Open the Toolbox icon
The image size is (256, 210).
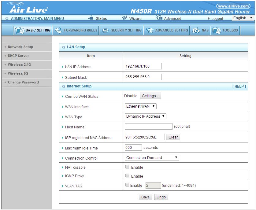[x=216, y=30]
